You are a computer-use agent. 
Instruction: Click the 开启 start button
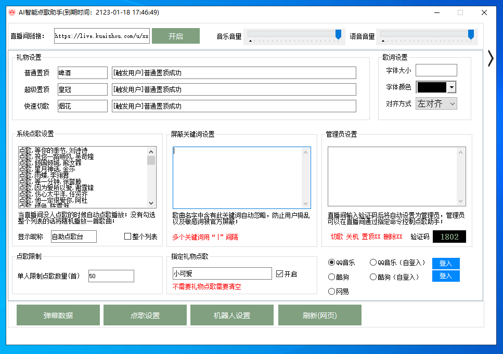click(x=176, y=36)
